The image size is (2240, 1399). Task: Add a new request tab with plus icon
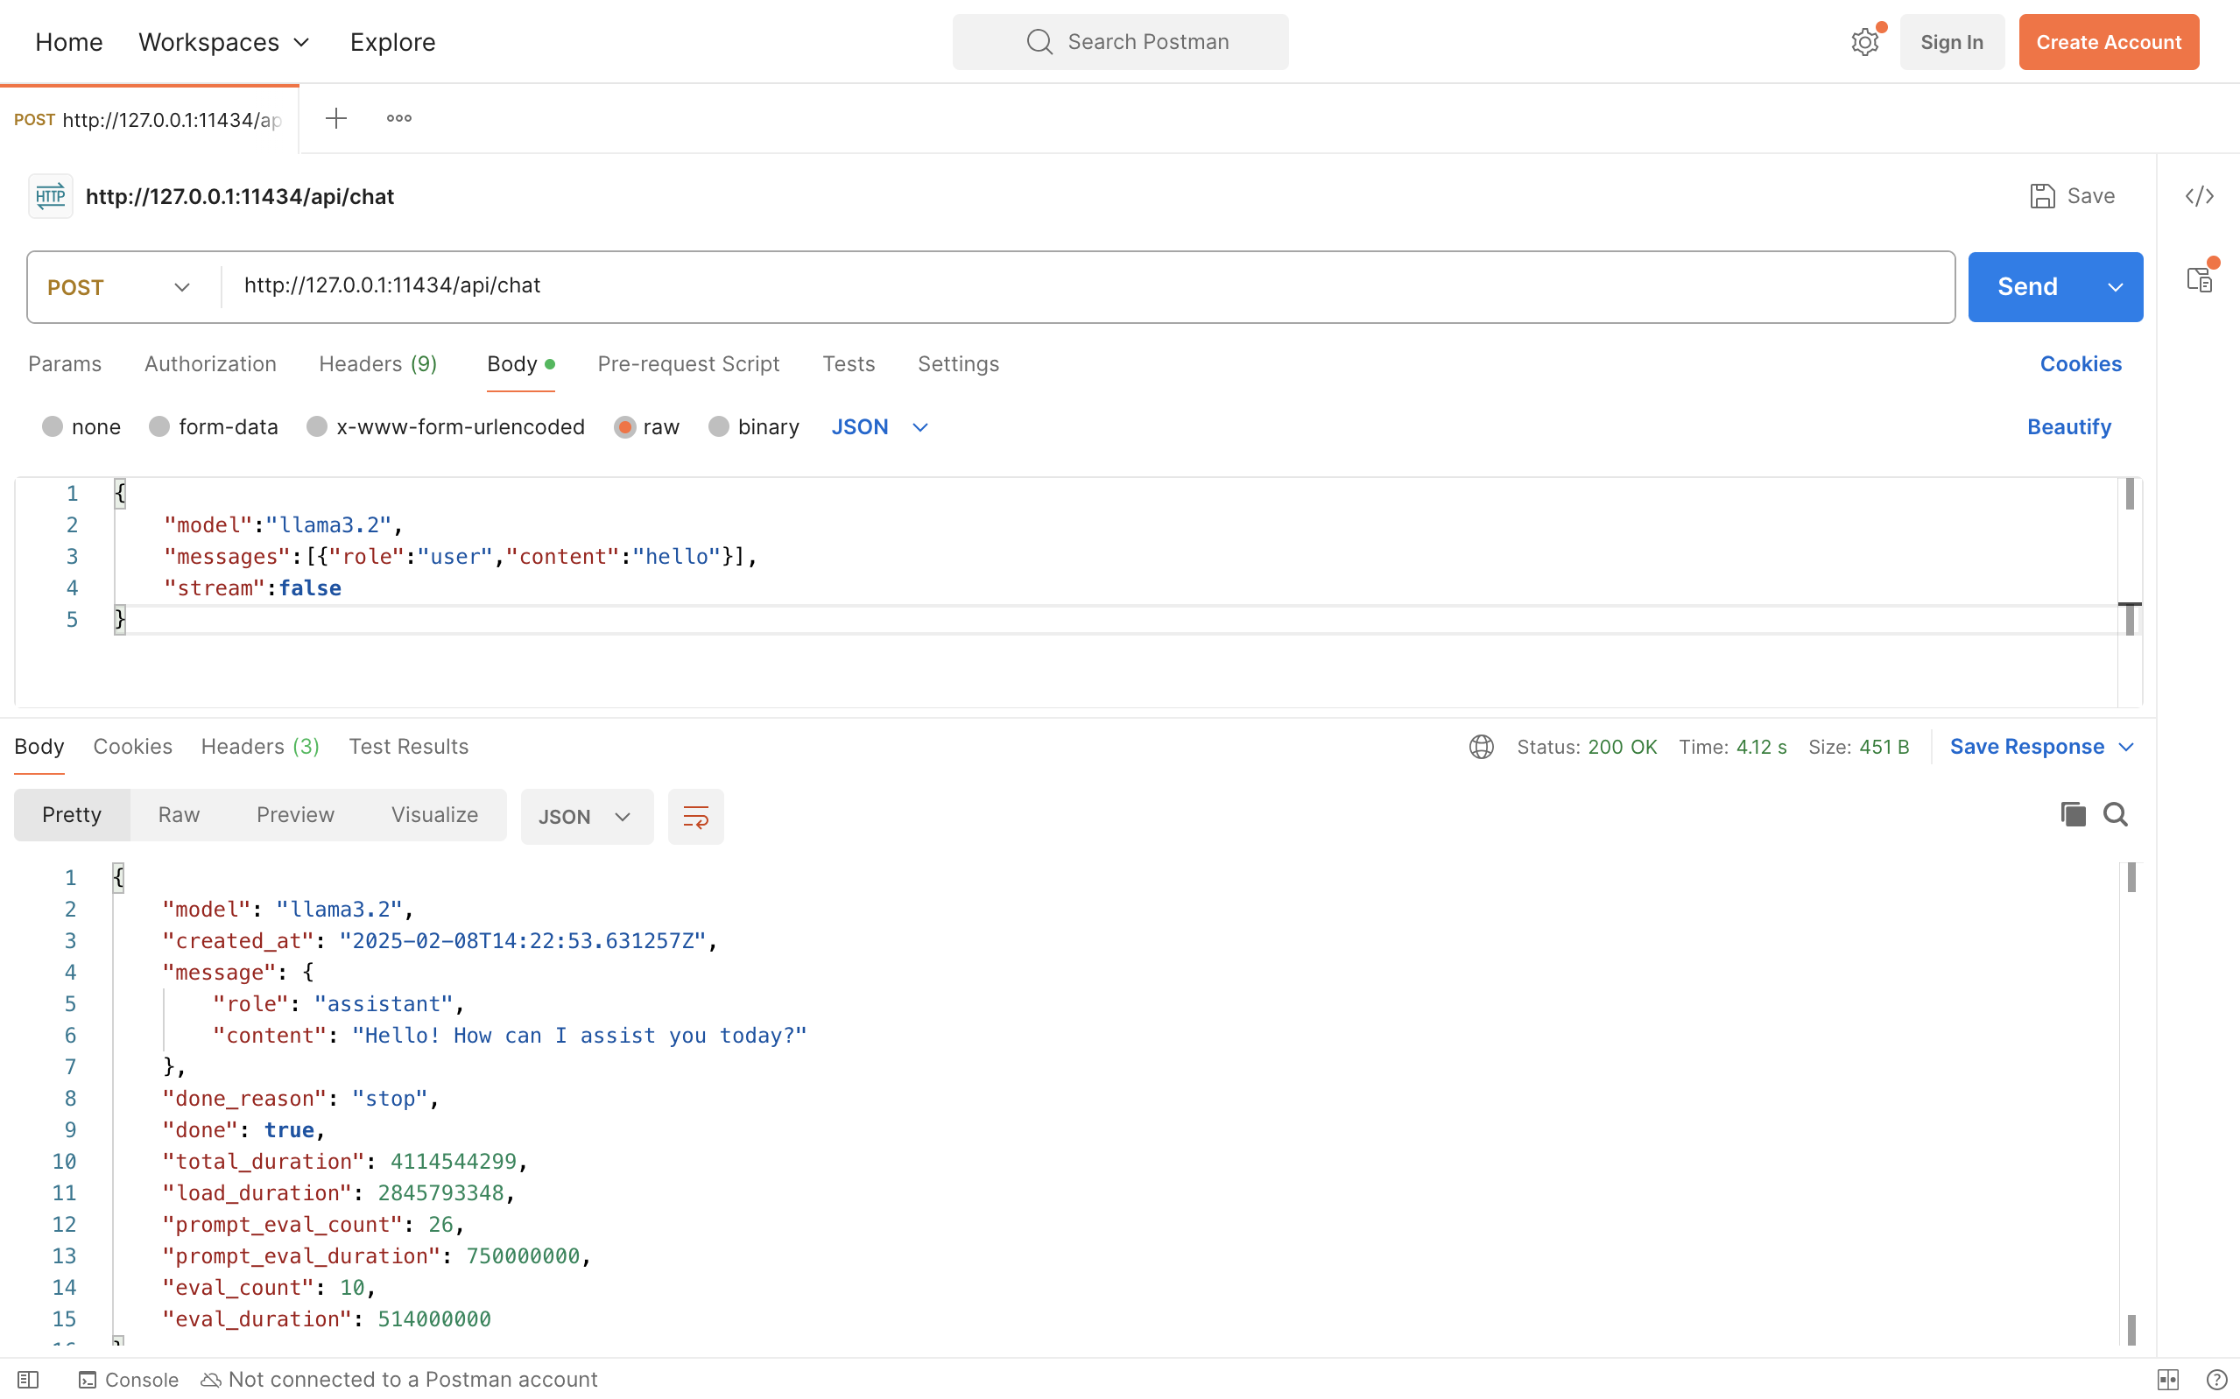[336, 118]
